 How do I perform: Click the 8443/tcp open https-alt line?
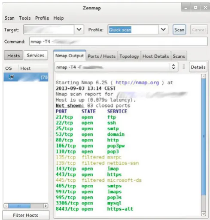[x=94, y=209]
